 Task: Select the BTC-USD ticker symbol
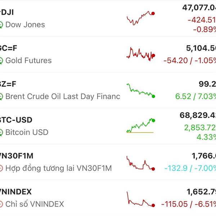coord(16,120)
